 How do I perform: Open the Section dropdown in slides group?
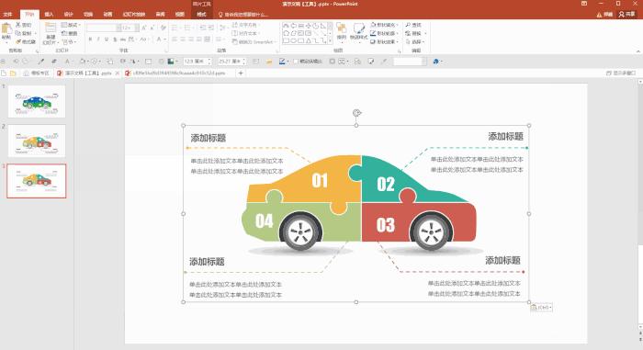pyautogui.click(x=69, y=42)
